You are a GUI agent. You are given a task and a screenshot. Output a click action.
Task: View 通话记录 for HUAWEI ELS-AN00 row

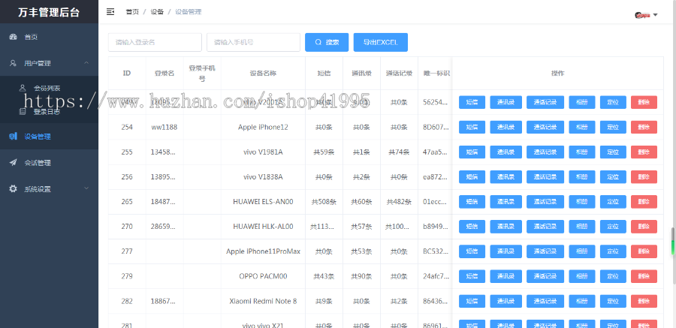tap(545, 202)
